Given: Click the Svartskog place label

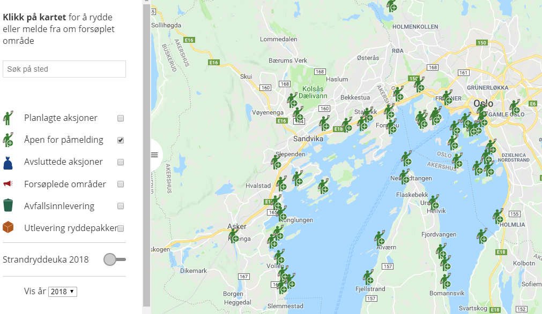Looking at the screenshot, I should click(473, 308).
